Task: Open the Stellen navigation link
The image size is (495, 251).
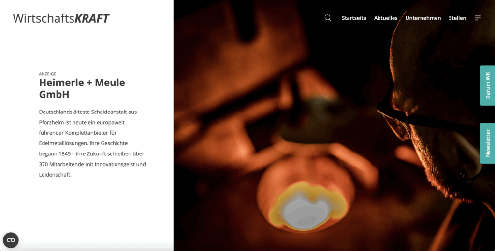Action: point(457,18)
